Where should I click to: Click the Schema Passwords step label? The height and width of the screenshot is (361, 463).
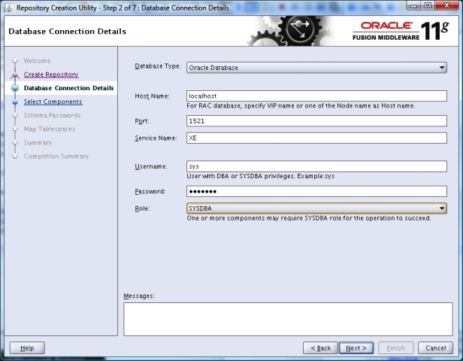[x=53, y=115]
